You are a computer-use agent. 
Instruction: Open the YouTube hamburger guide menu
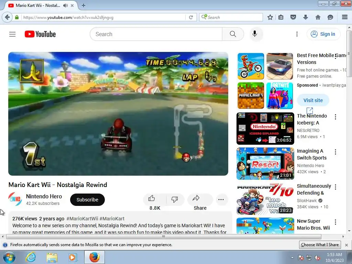pos(12,34)
